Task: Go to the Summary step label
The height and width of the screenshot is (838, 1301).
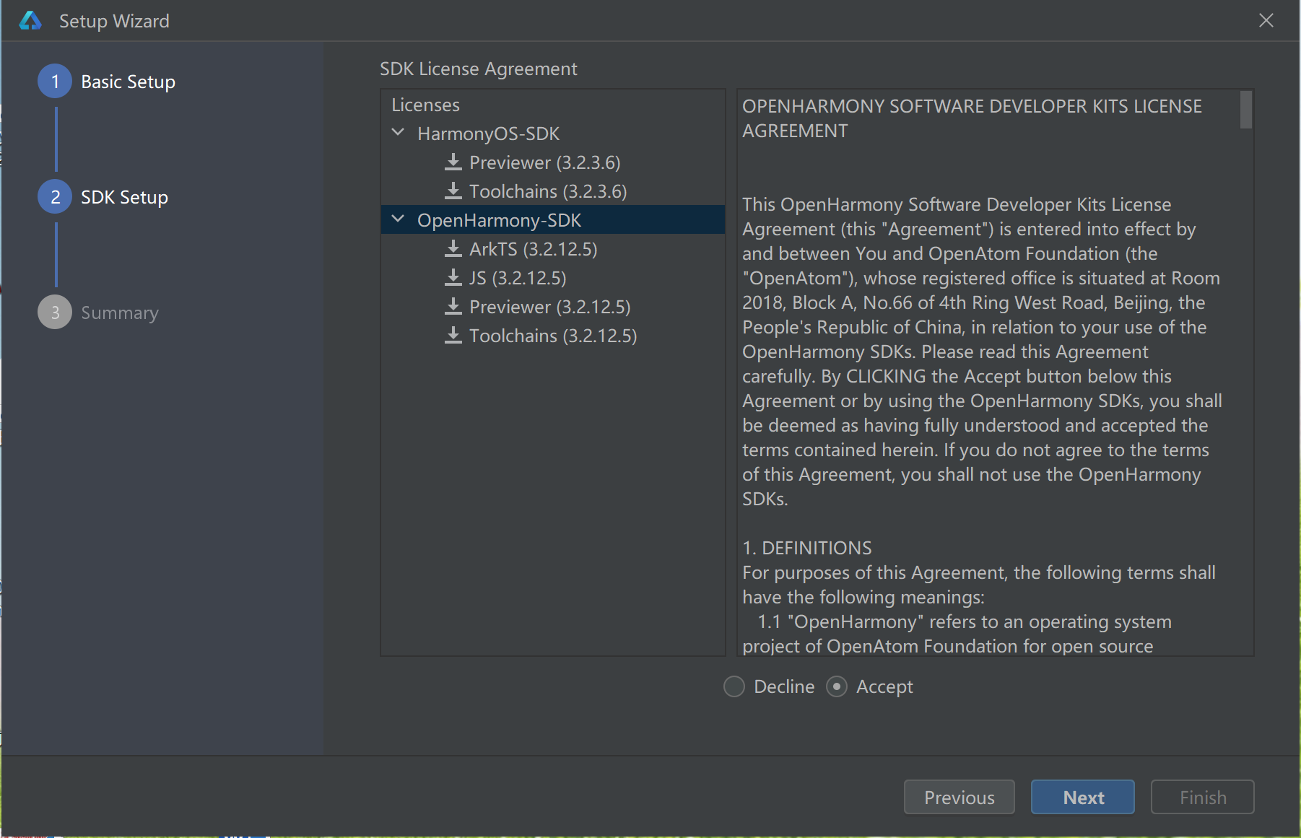Action: 119,313
